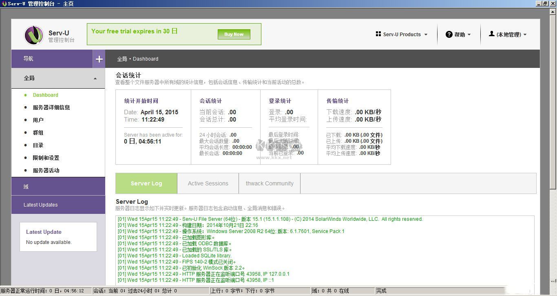Click the Buy Now button
Image resolution: width=557 pixels, height=296 pixels.
click(x=234, y=34)
